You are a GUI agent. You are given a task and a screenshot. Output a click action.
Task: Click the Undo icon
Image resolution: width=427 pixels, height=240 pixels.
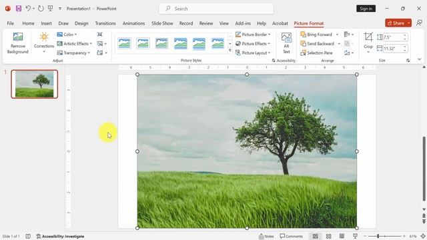click(28, 9)
